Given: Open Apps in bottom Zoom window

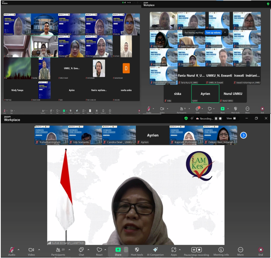Looking at the screenshot, I should tap(174, 251).
